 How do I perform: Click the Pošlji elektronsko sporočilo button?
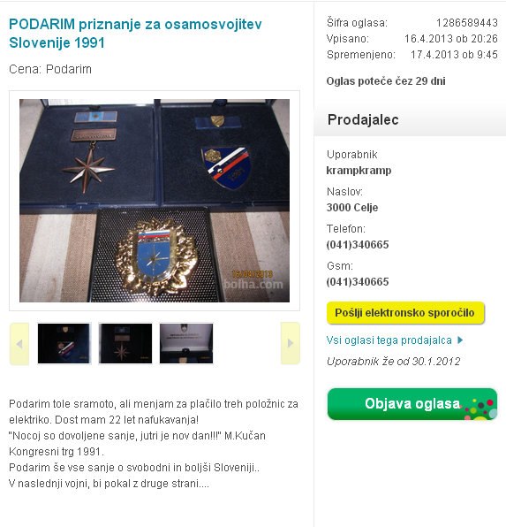(x=405, y=313)
